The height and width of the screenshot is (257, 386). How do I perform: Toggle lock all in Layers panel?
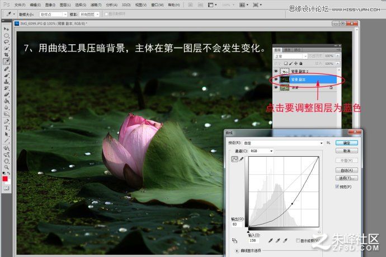point(300,64)
